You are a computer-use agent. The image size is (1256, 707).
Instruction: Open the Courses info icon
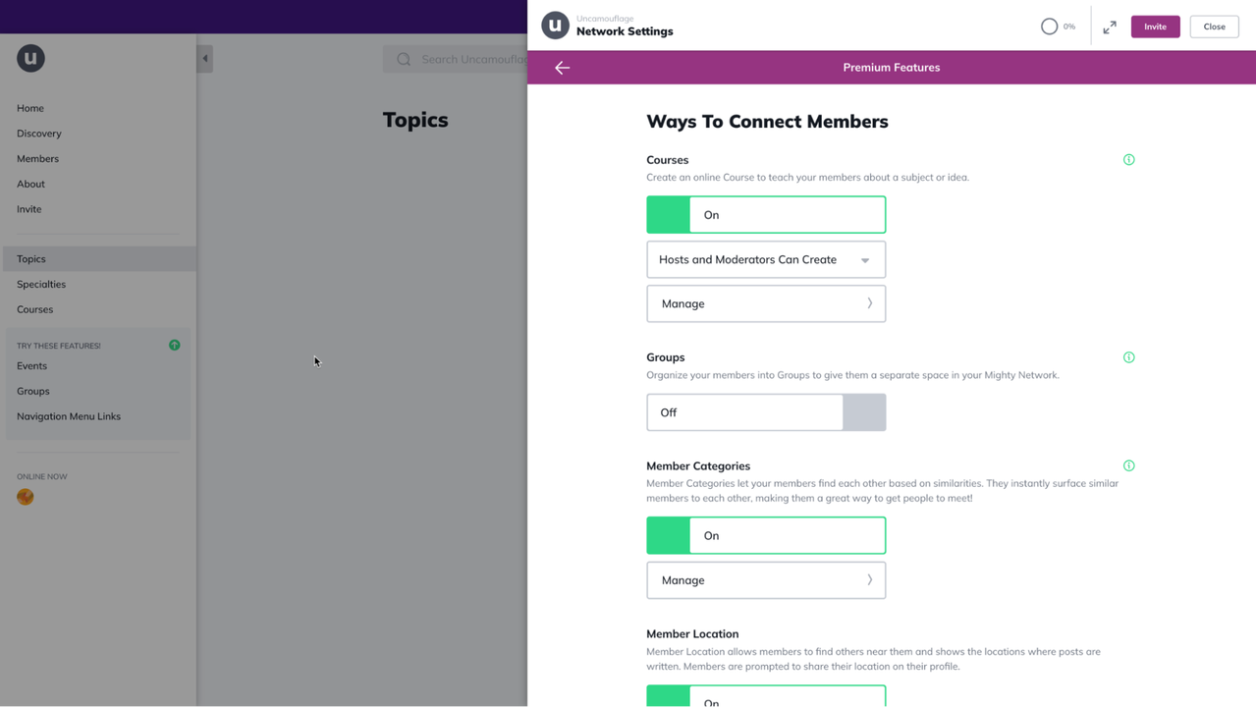click(x=1128, y=160)
